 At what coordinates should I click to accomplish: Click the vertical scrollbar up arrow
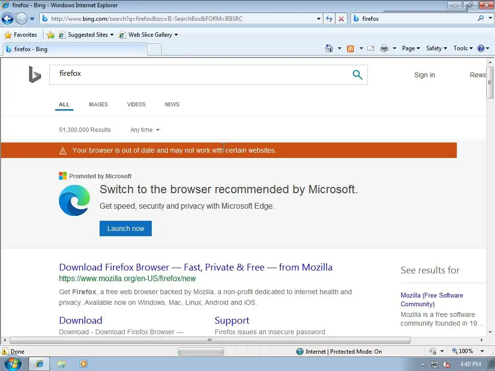point(490,62)
